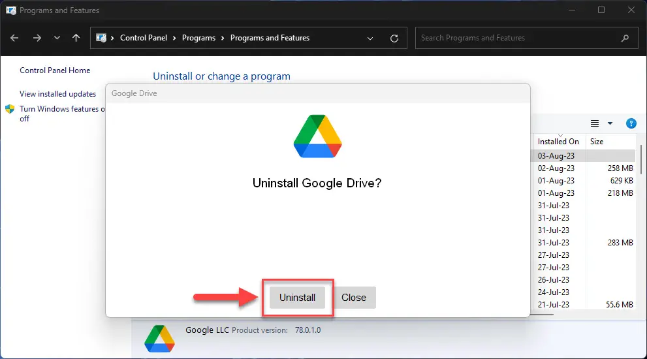
Task: Select Programs in the address breadcrumb
Action: click(x=198, y=38)
